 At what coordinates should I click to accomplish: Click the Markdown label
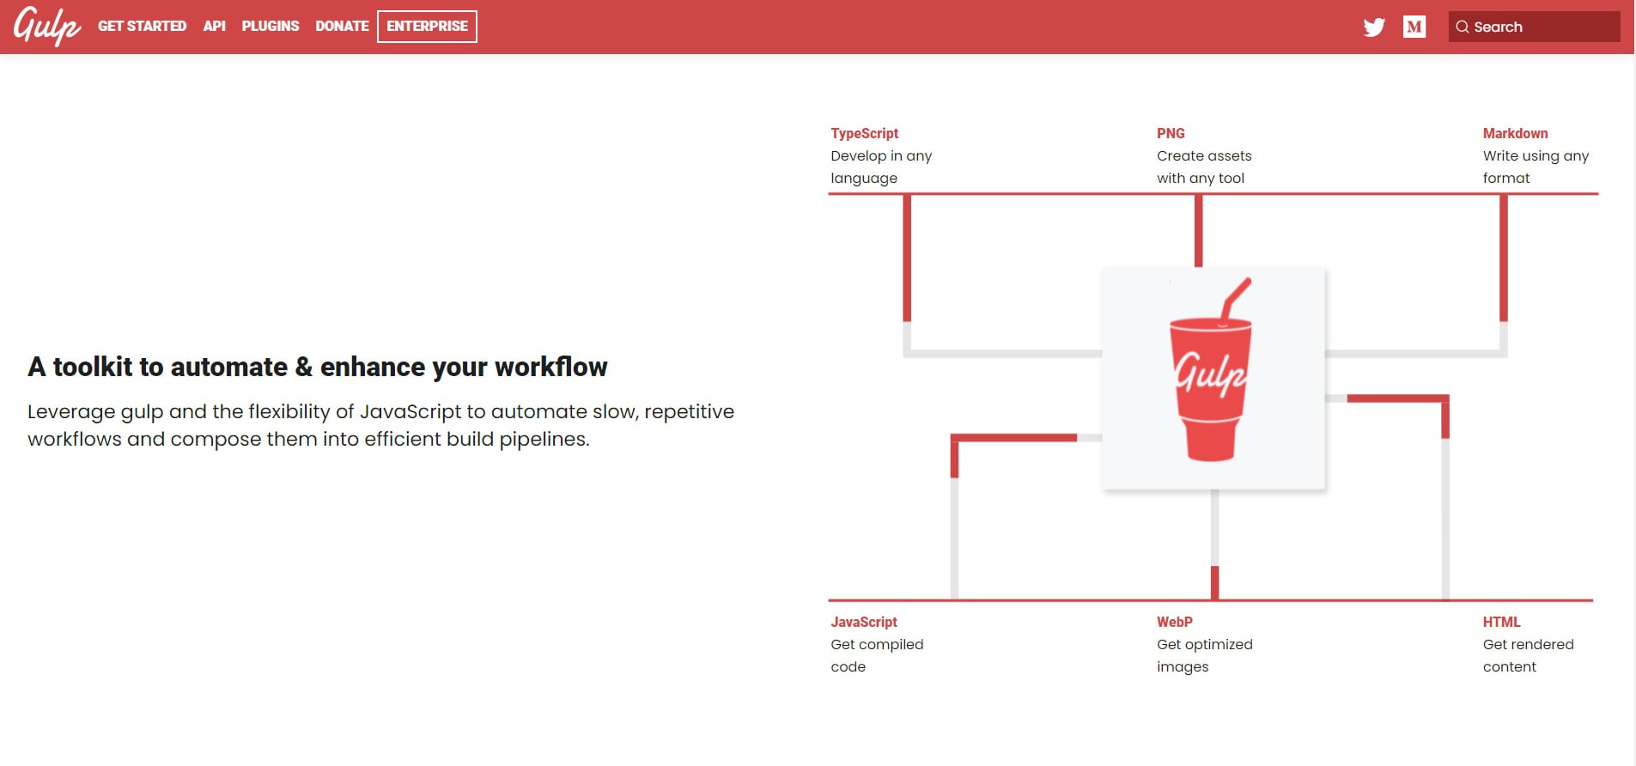click(1515, 133)
